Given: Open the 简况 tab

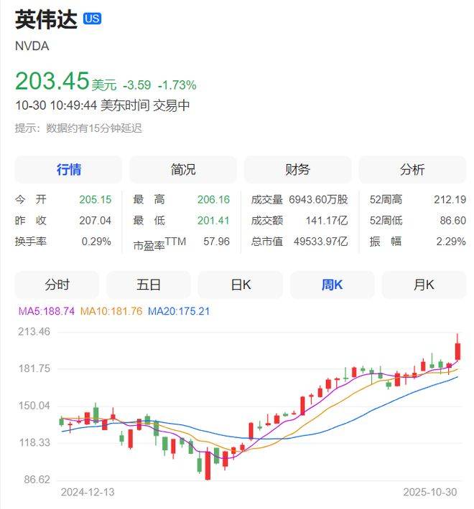Looking at the screenshot, I should pos(183,170).
